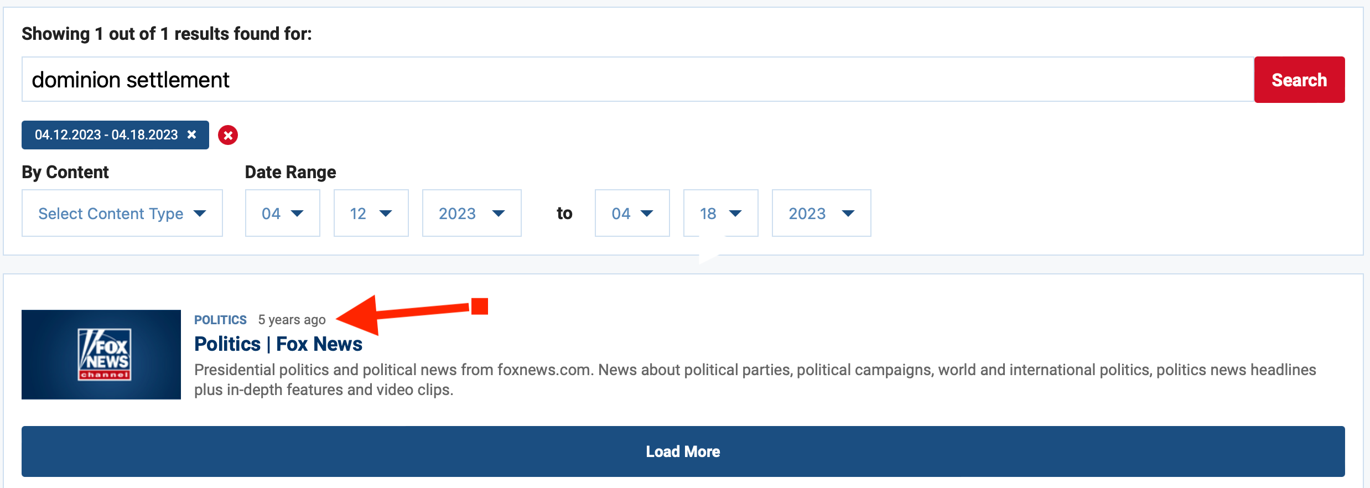The height and width of the screenshot is (488, 1370).
Task: Open the Select Content Type dropdown
Action: (x=122, y=213)
